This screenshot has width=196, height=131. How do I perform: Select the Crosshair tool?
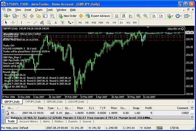coord(13,23)
